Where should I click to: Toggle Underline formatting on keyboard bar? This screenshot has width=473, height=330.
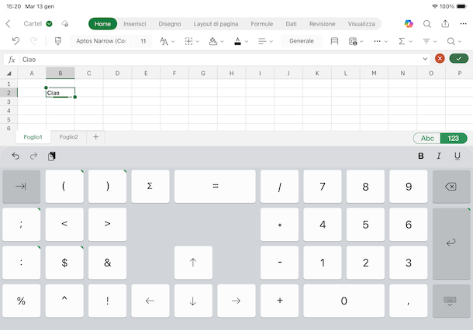point(457,156)
